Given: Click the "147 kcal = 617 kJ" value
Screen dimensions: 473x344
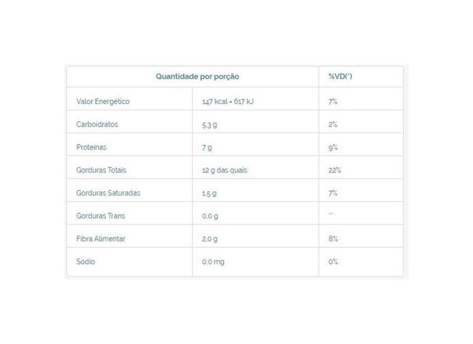Looking at the screenshot, I should click(x=228, y=101).
